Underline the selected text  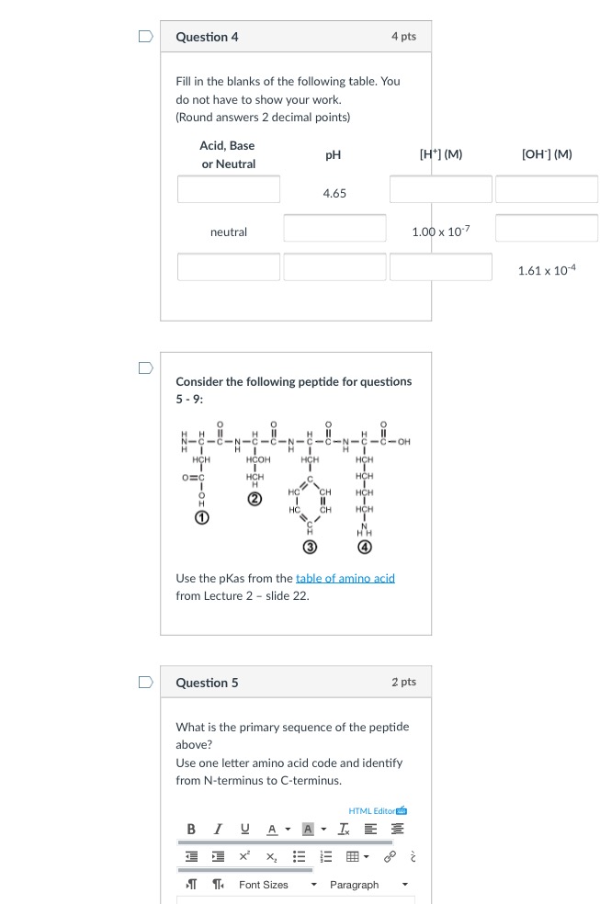(x=244, y=831)
